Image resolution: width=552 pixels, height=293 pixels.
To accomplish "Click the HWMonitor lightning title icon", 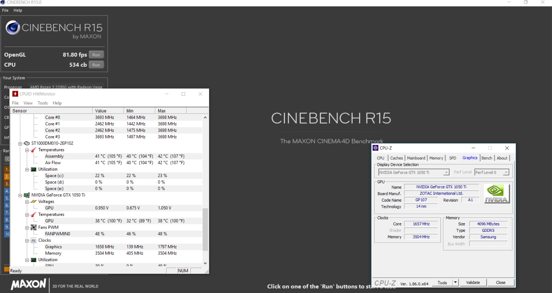I will [x=15, y=94].
